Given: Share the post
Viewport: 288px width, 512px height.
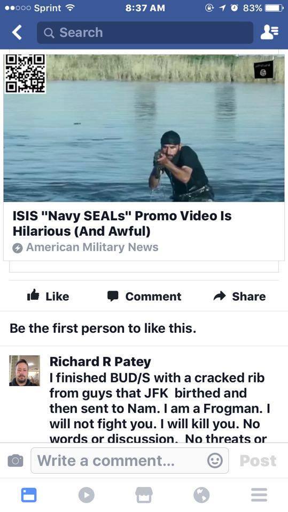Looking at the screenshot, I should 239,296.
